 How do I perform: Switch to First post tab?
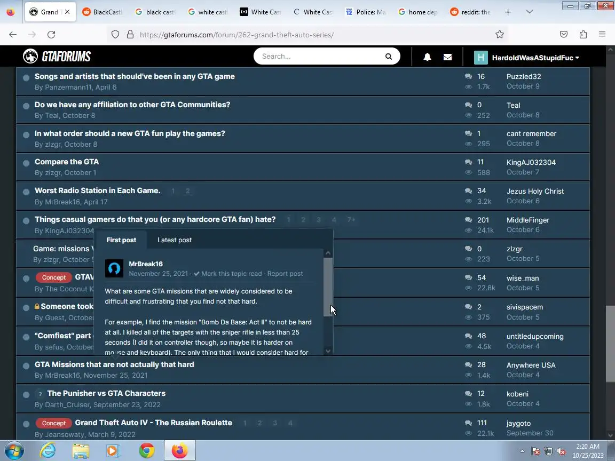[x=121, y=240]
